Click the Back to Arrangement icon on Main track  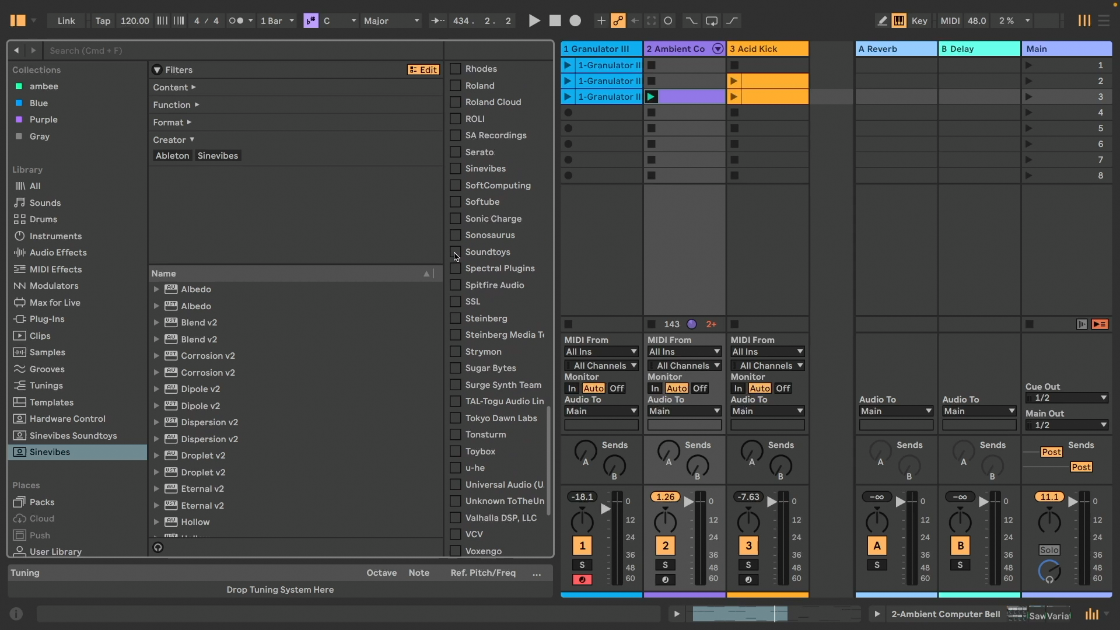pos(1100,324)
